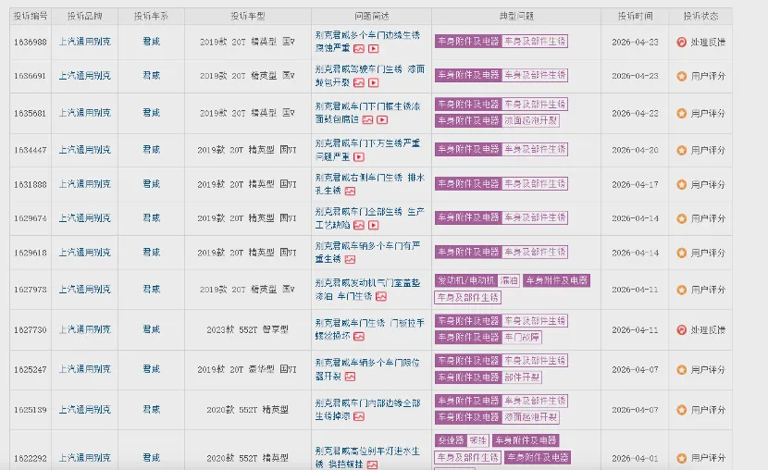This screenshot has height=470, width=768.
Task: Click date 2026-04-22 in row 1635681
Action: click(x=636, y=113)
